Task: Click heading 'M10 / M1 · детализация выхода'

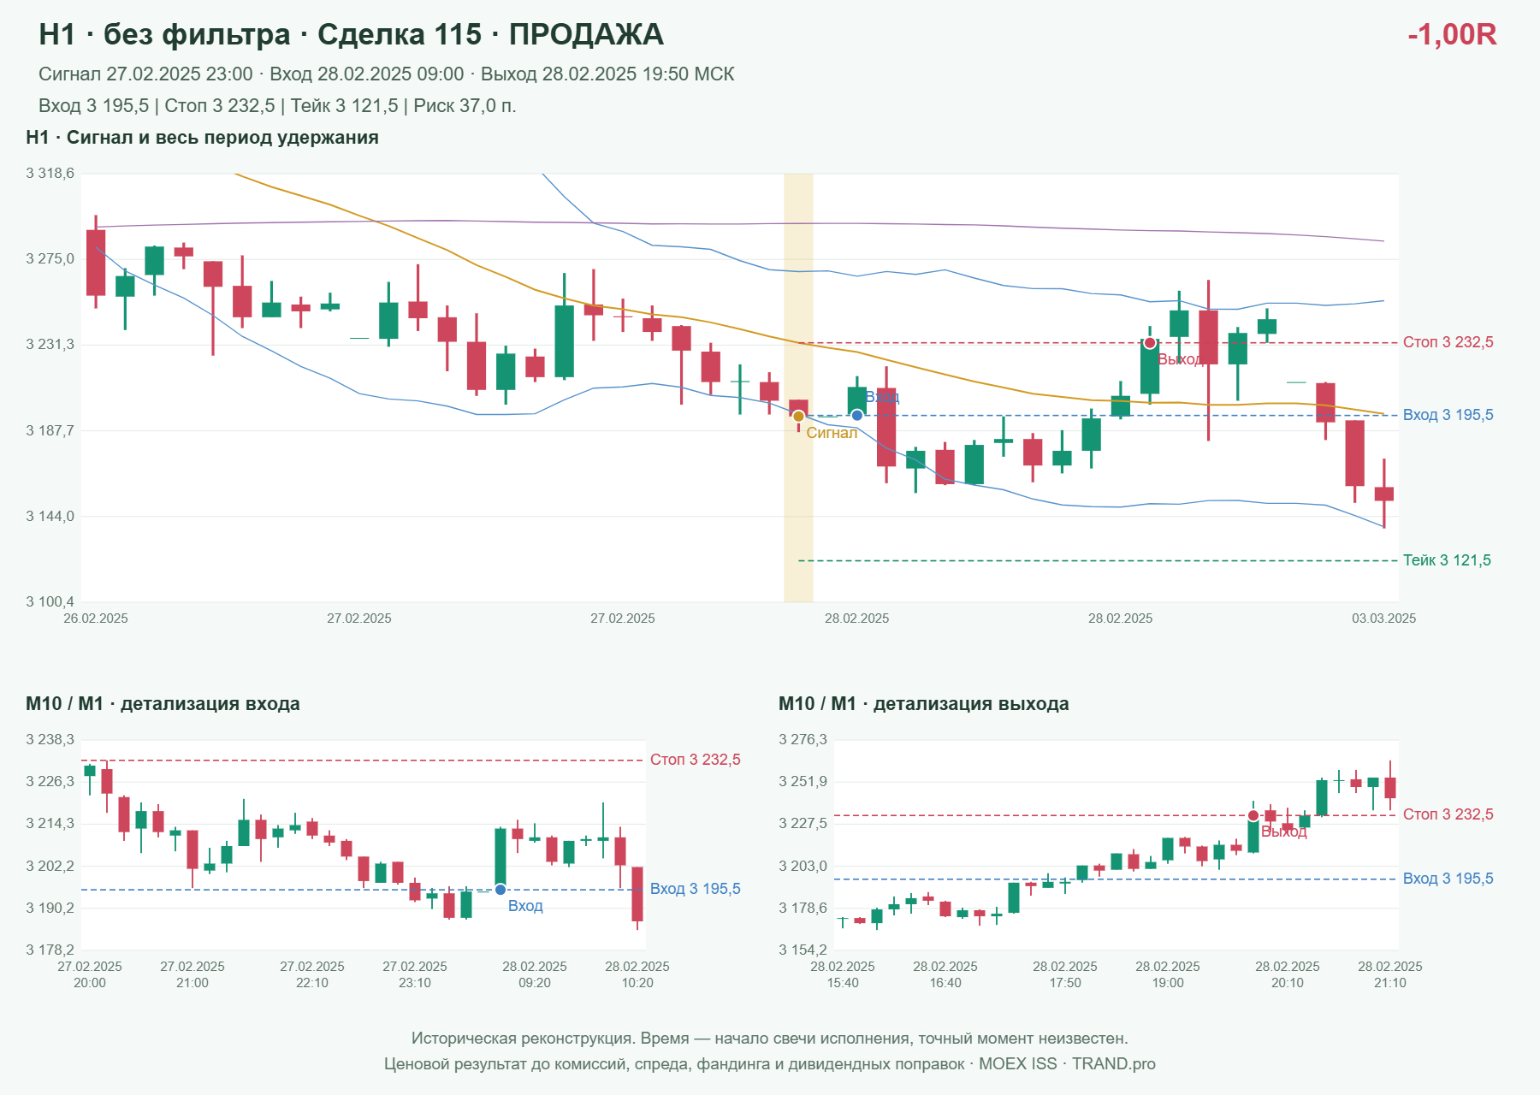Action: tap(924, 704)
